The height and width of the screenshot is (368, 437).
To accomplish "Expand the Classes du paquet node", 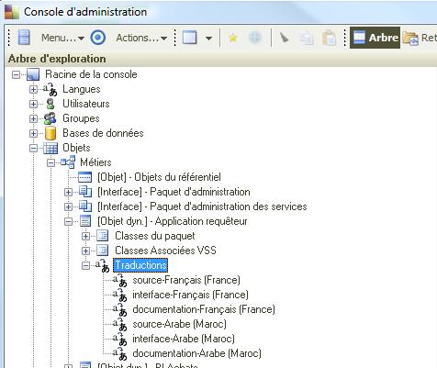I will tap(85, 236).
